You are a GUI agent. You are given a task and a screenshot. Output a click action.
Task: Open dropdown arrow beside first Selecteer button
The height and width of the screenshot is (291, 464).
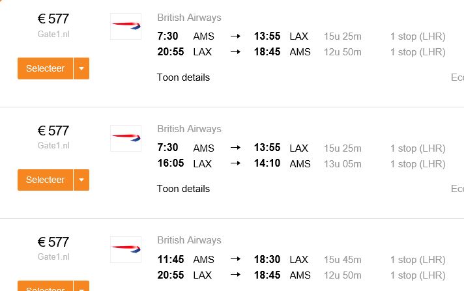click(x=81, y=68)
